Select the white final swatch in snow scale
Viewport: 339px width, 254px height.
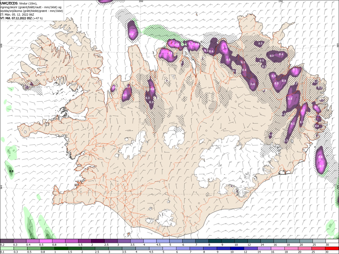[332, 241]
